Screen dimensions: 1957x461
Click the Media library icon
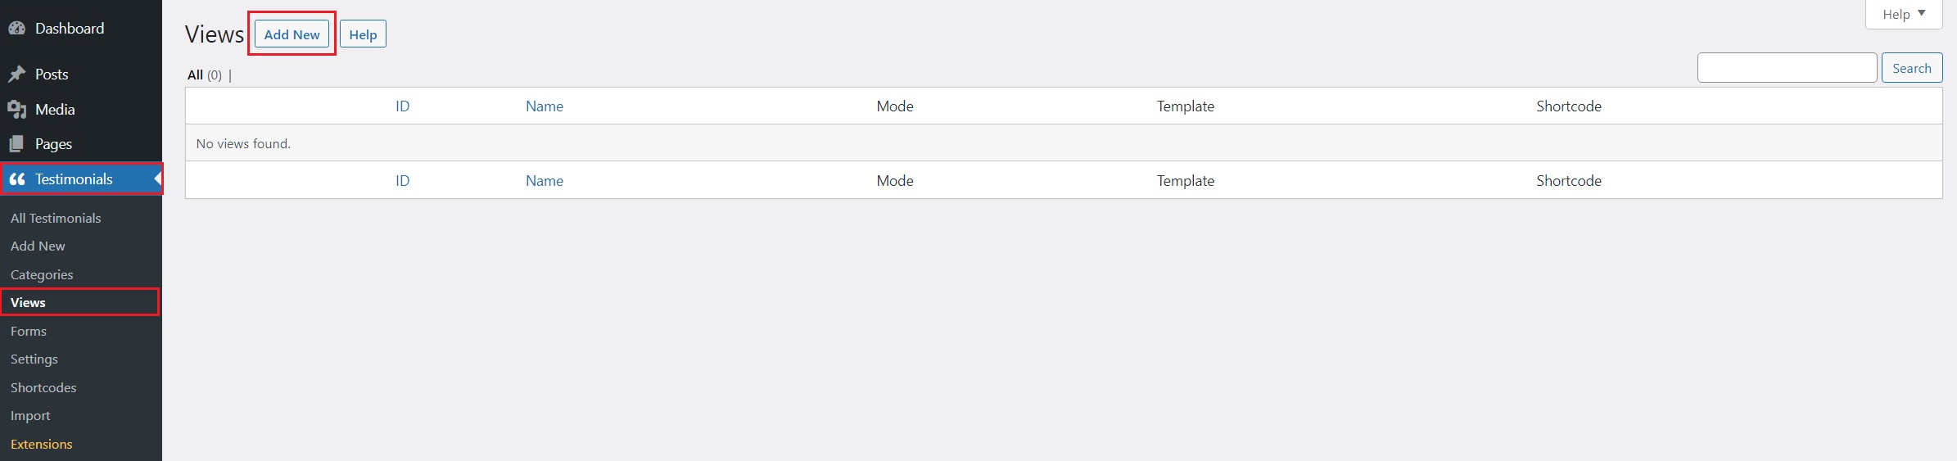[17, 110]
